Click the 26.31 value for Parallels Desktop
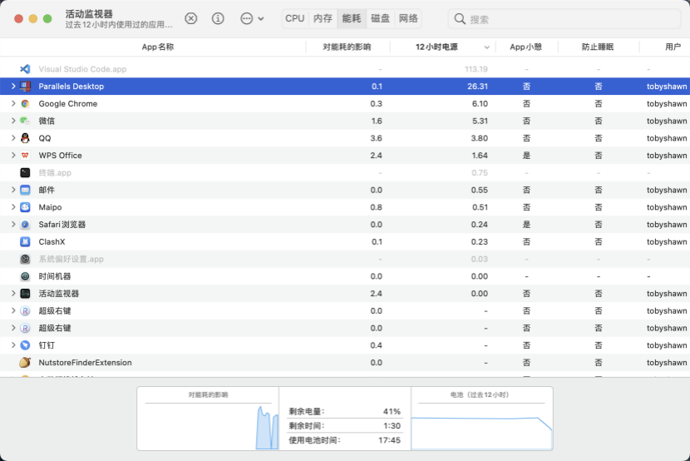Image resolution: width=690 pixels, height=461 pixels. pyautogui.click(x=477, y=87)
